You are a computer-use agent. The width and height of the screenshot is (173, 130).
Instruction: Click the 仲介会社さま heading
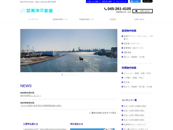pos(76,124)
